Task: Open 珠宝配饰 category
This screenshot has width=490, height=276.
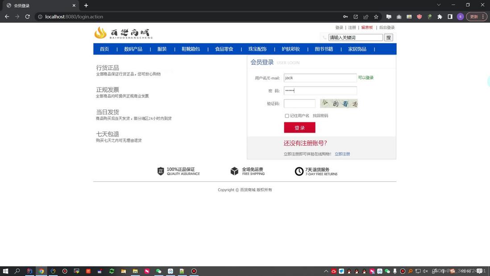Action: click(257, 49)
